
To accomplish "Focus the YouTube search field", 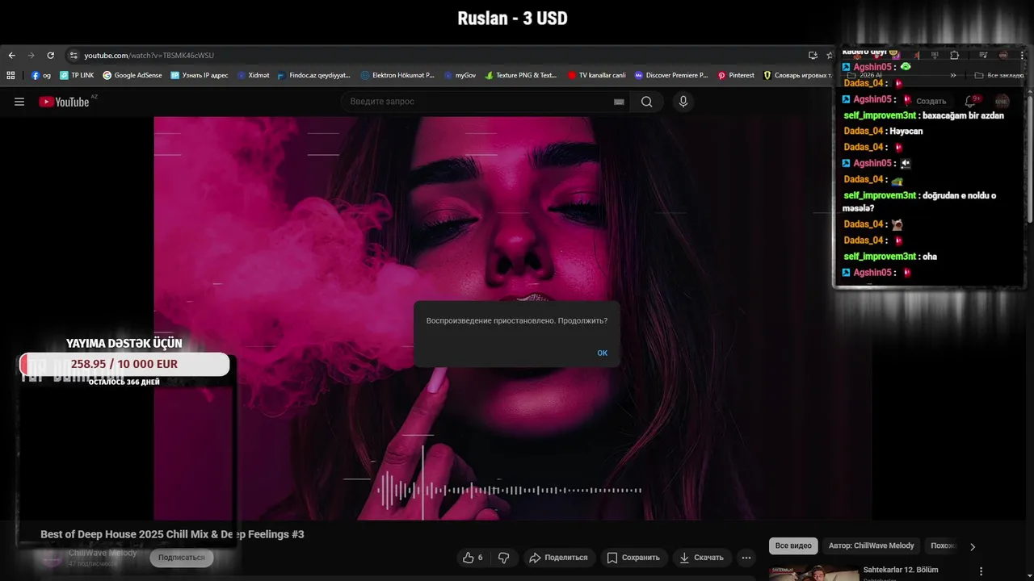I will [x=477, y=102].
